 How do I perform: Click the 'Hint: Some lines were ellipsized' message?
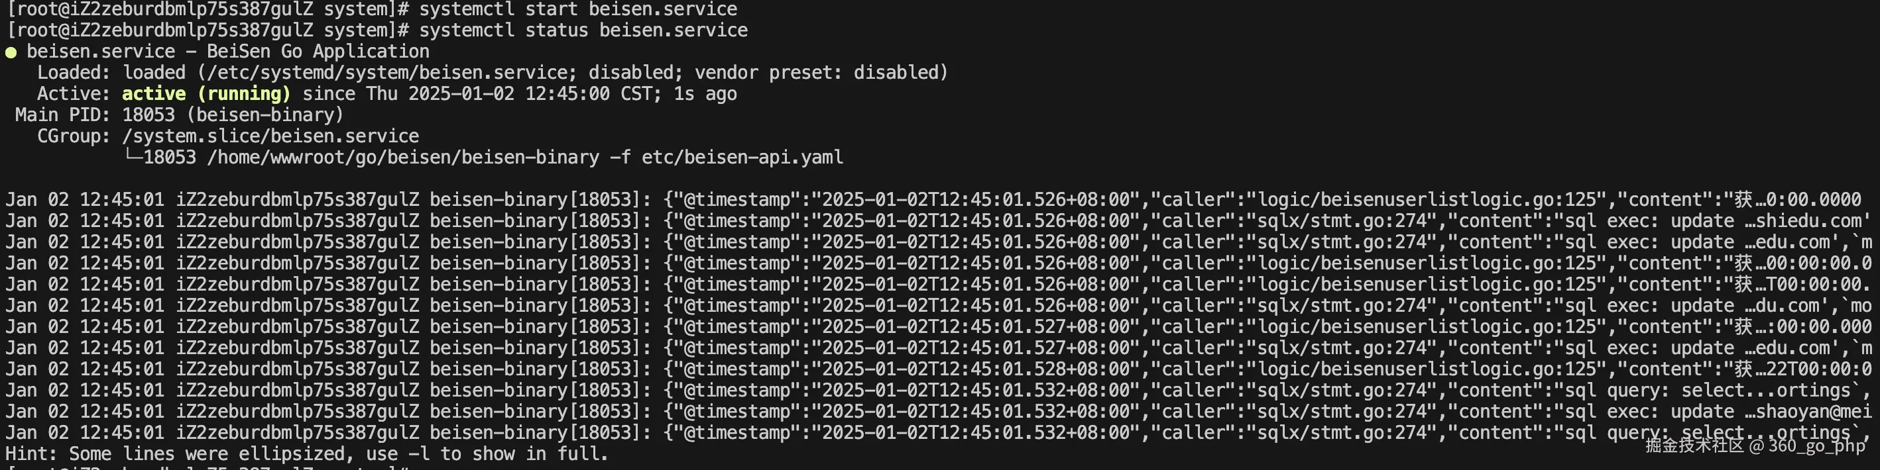pos(306,454)
